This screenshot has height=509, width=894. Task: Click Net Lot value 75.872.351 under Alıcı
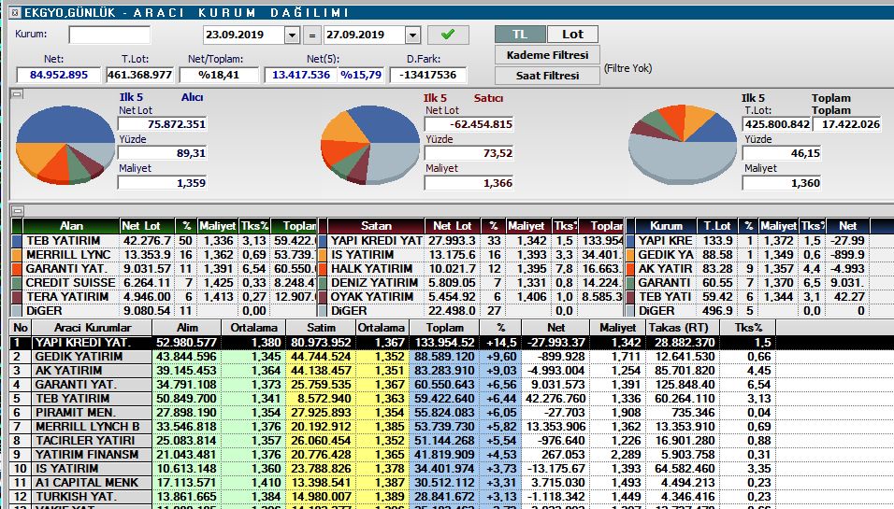pyautogui.click(x=163, y=124)
